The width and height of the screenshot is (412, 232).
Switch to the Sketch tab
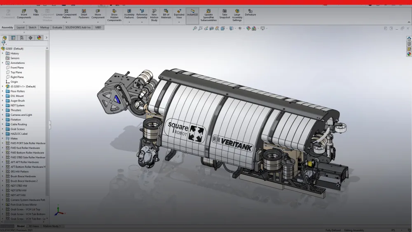[32, 27]
